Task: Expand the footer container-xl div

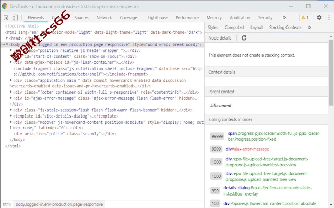Action: [x=11, y=92]
